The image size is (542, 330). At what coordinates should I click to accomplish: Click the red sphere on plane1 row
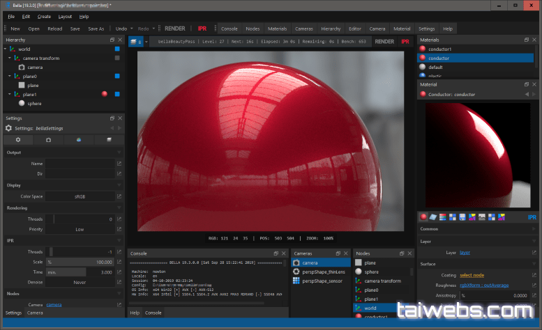pyautogui.click(x=104, y=93)
